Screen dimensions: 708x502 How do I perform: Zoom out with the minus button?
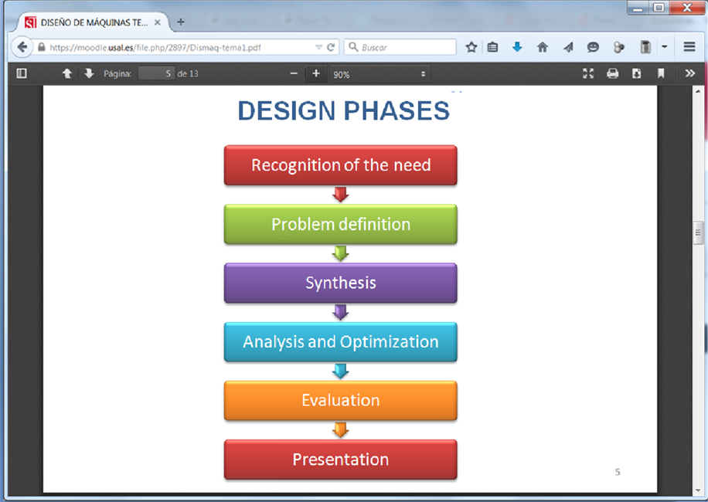[x=294, y=73]
